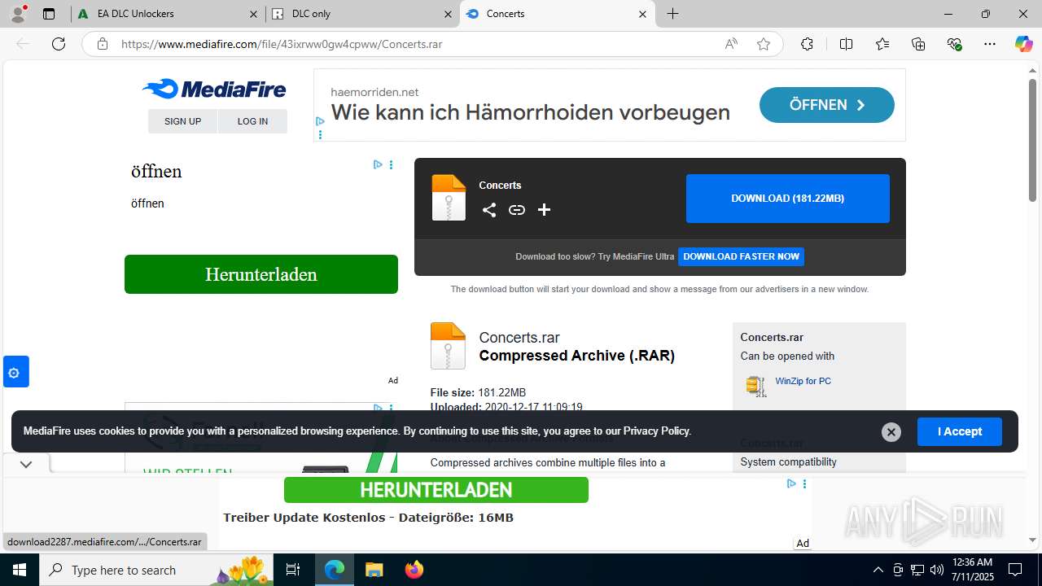Close the DLC only tab
Image resolution: width=1042 pixels, height=586 pixels.
click(449, 14)
